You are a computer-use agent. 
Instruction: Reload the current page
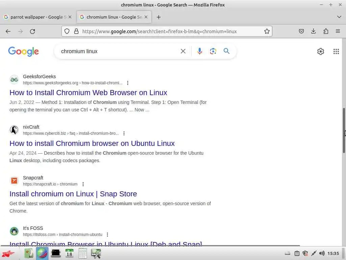32,31
